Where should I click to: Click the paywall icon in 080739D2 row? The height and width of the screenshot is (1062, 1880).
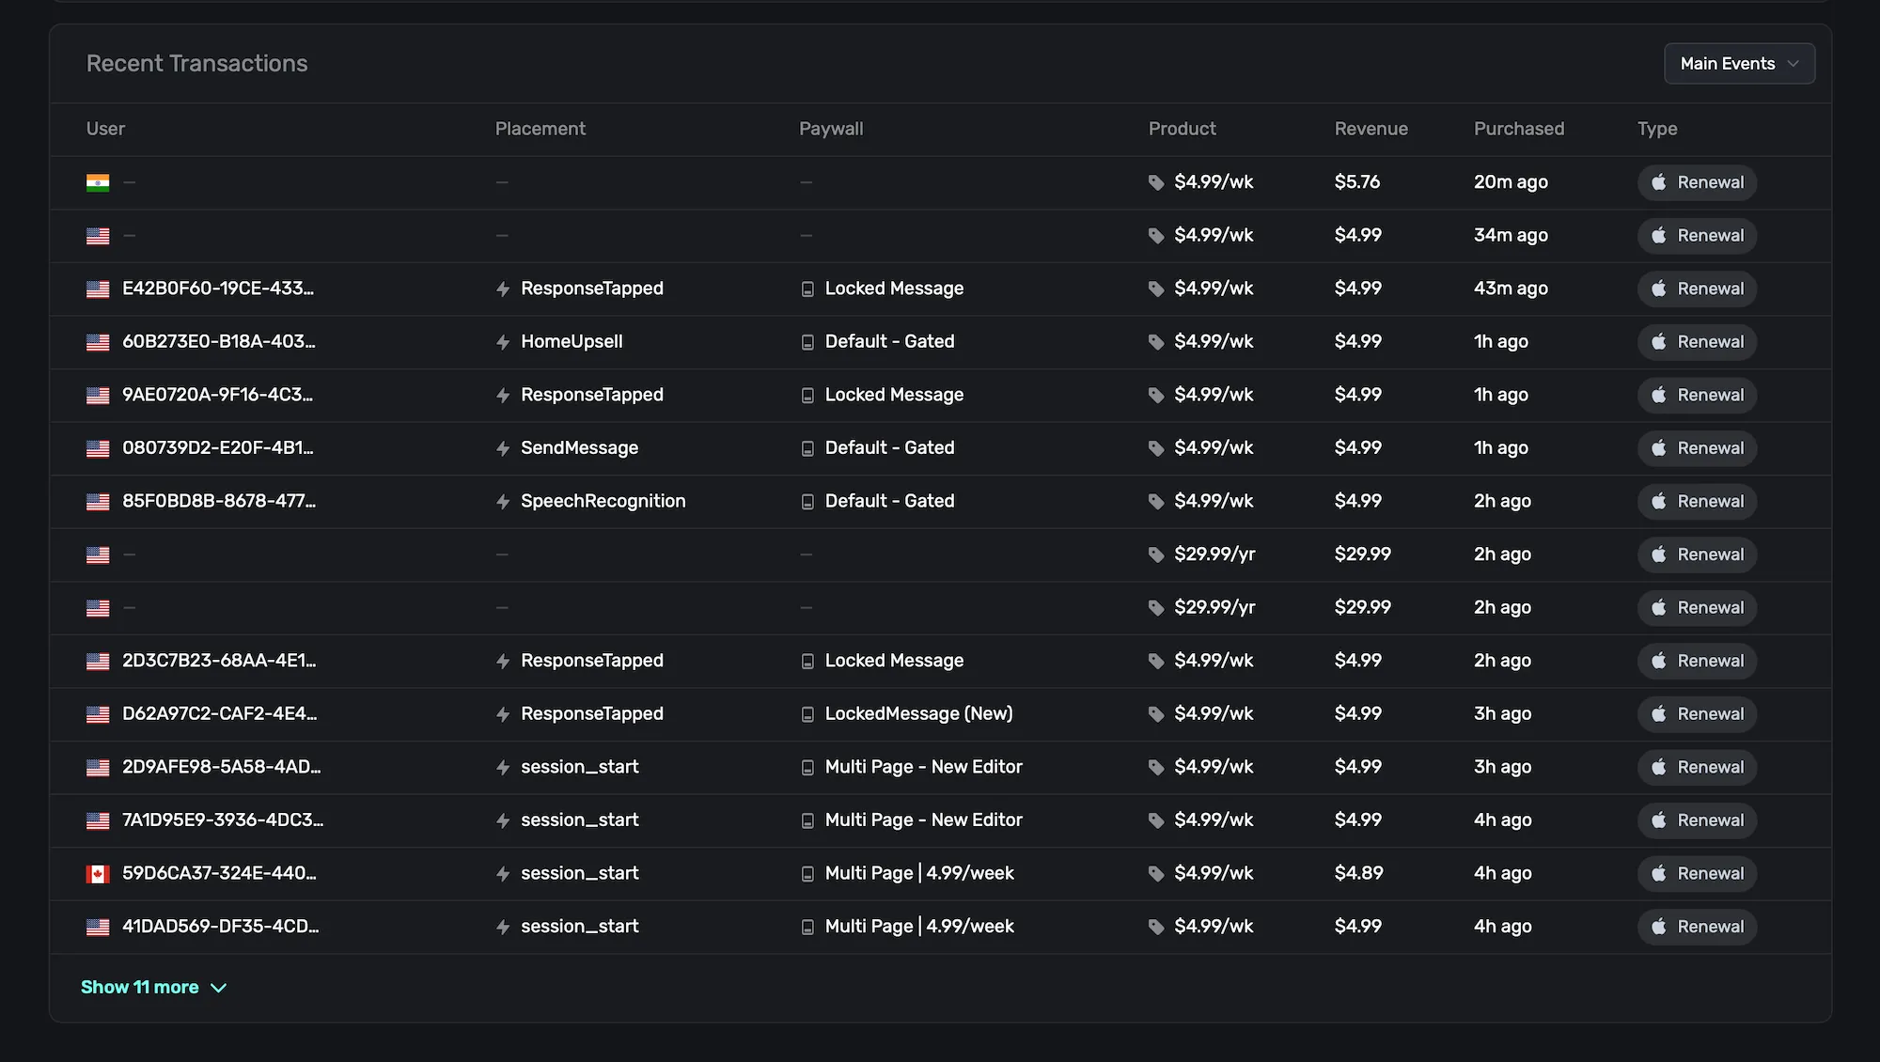[x=807, y=448]
